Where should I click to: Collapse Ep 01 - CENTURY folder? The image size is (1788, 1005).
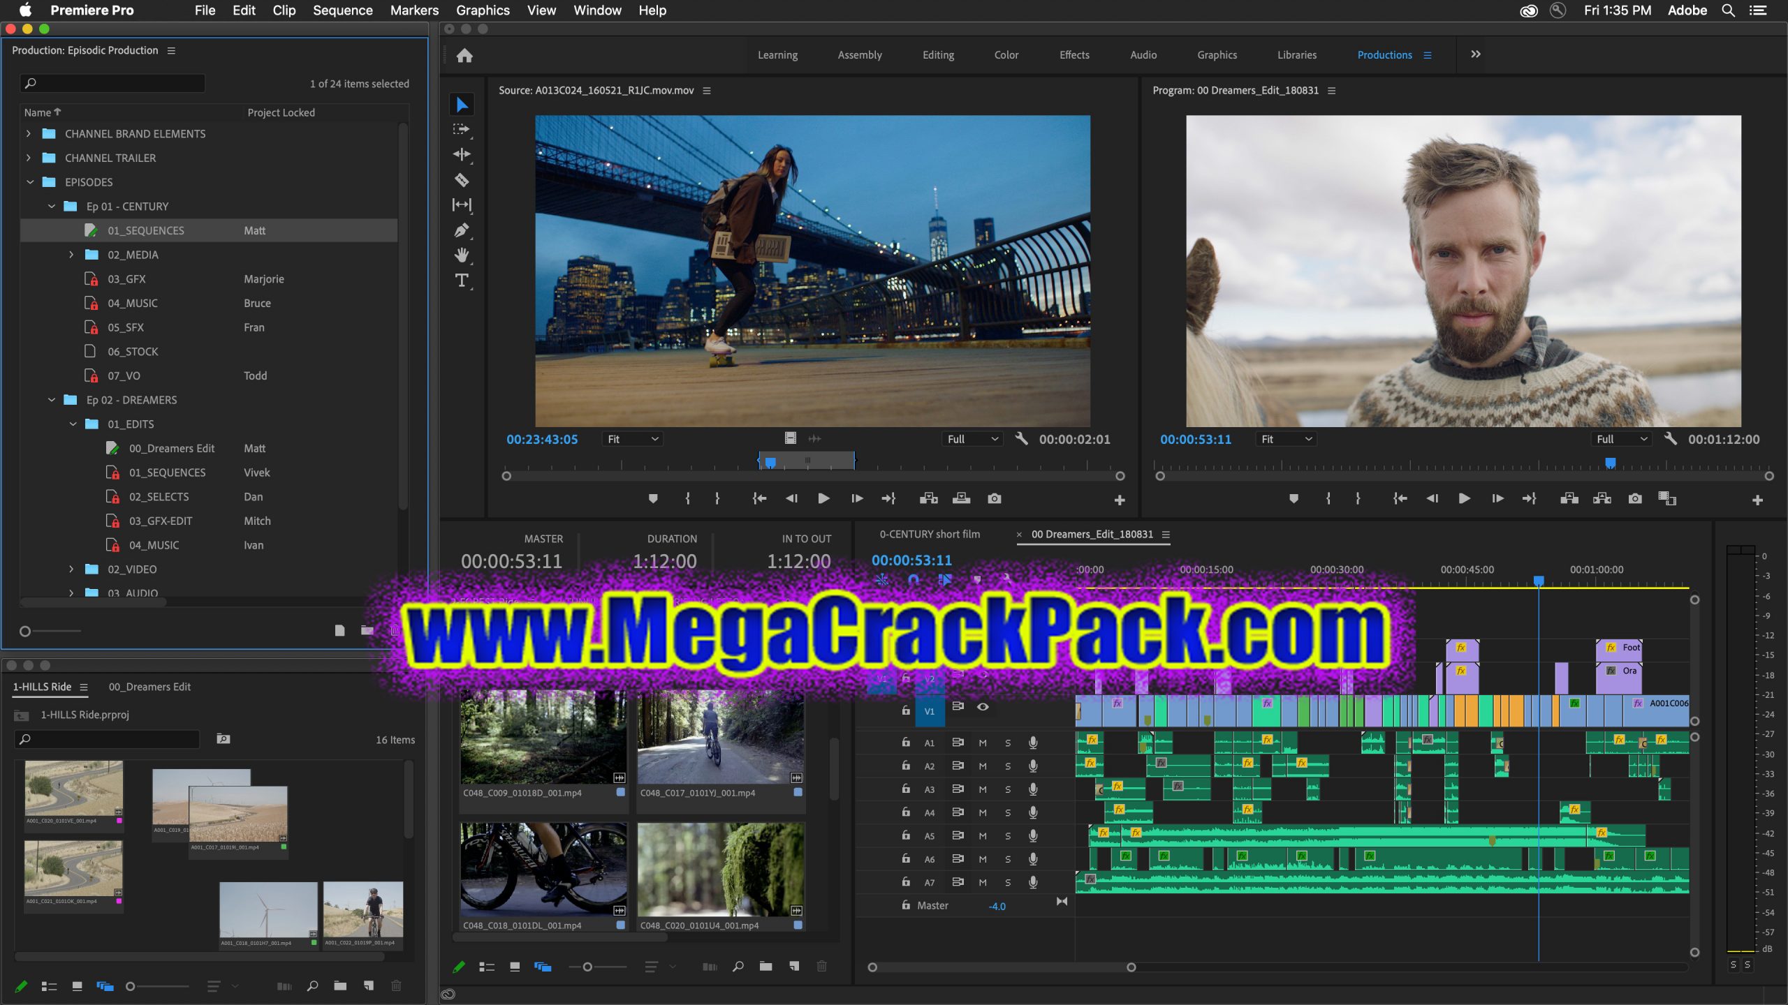[51, 207]
